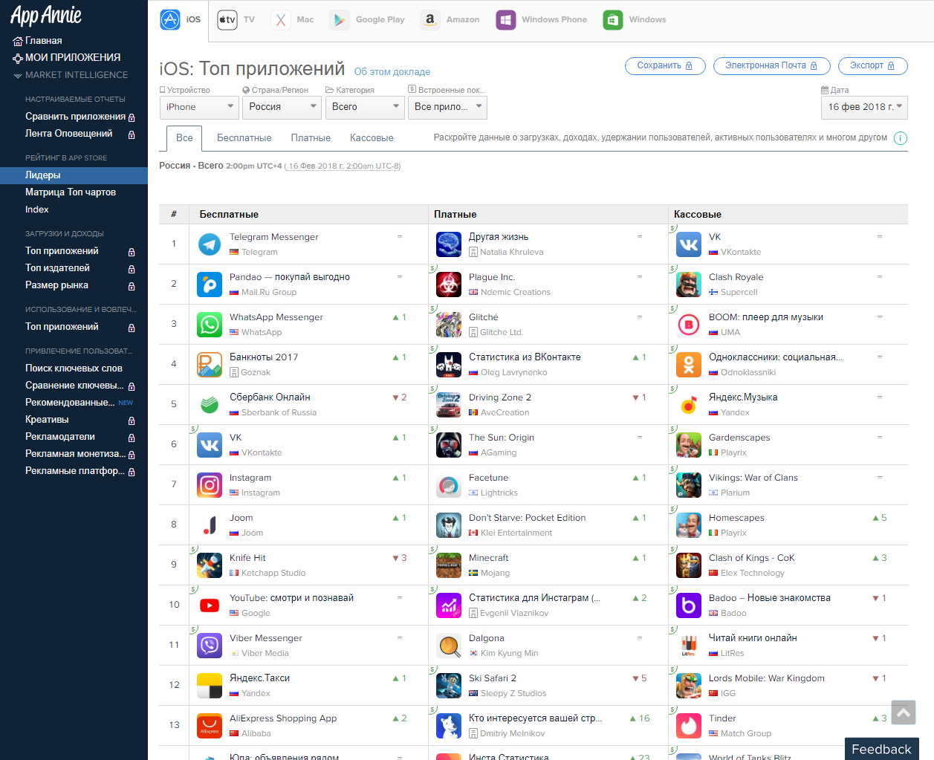Select the Clash Royale app icon
934x760 pixels.
(x=689, y=285)
